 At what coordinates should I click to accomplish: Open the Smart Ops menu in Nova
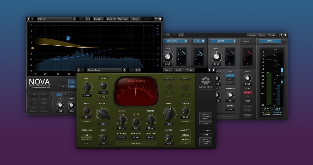(98, 19)
